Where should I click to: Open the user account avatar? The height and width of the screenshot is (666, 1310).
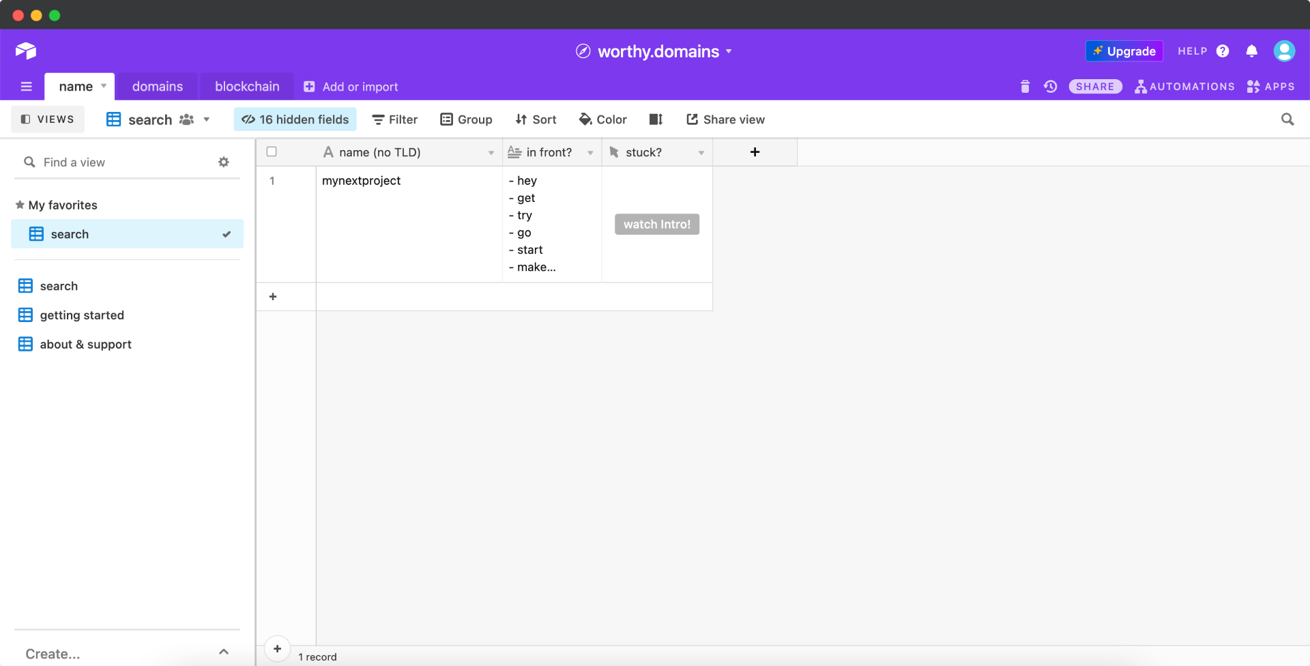[x=1284, y=51]
